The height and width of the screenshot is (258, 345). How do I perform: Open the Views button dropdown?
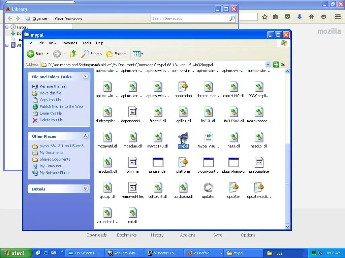coord(143,54)
